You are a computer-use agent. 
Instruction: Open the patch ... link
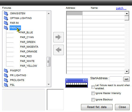[121, 8]
